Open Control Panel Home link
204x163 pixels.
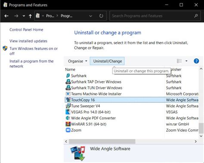[26, 30]
